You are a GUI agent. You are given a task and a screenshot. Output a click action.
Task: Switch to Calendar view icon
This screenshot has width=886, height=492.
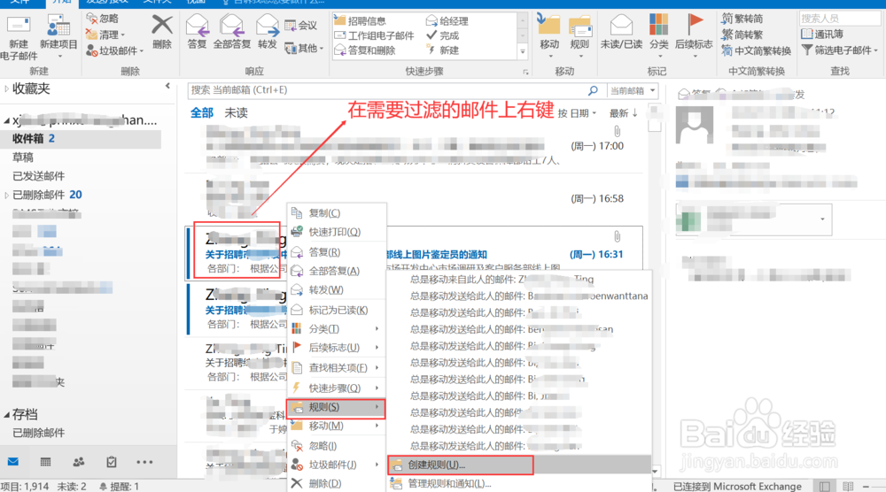(46, 462)
